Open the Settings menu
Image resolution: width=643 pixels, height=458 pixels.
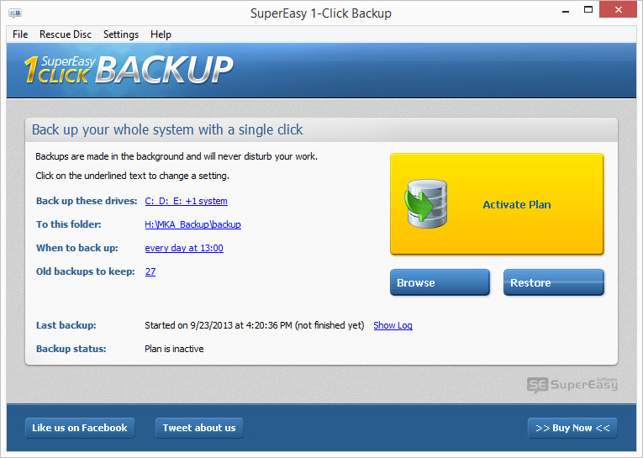coord(120,34)
